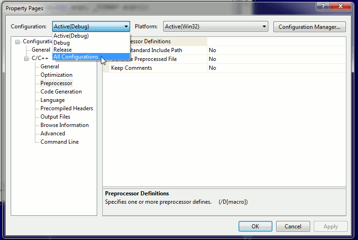The width and height of the screenshot is (358, 240).
Task: Pick Active(Debug) entry in dropdown list
Action: click(x=71, y=36)
